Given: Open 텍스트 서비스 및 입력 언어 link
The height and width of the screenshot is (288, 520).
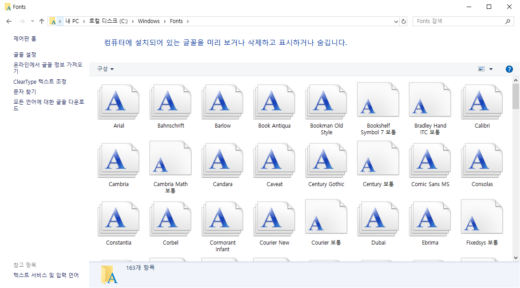Looking at the screenshot, I should pos(46,275).
